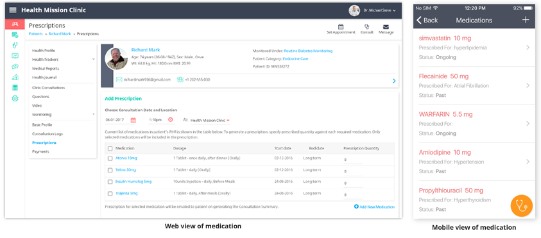The height and width of the screenshot is (238, 541).
Task: Click the Consult stethoscope icon
Action: 366,26
